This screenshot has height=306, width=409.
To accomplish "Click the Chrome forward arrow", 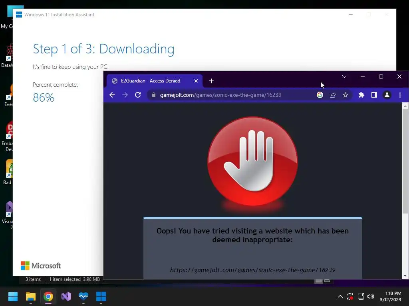I will [125, 95].
